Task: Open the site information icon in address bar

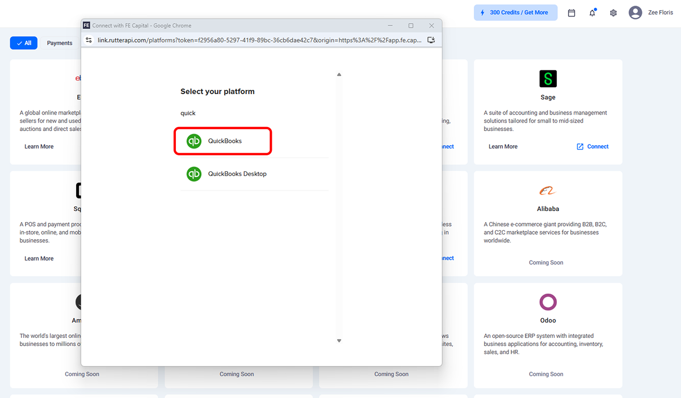Action: click(x=89, y=40)
